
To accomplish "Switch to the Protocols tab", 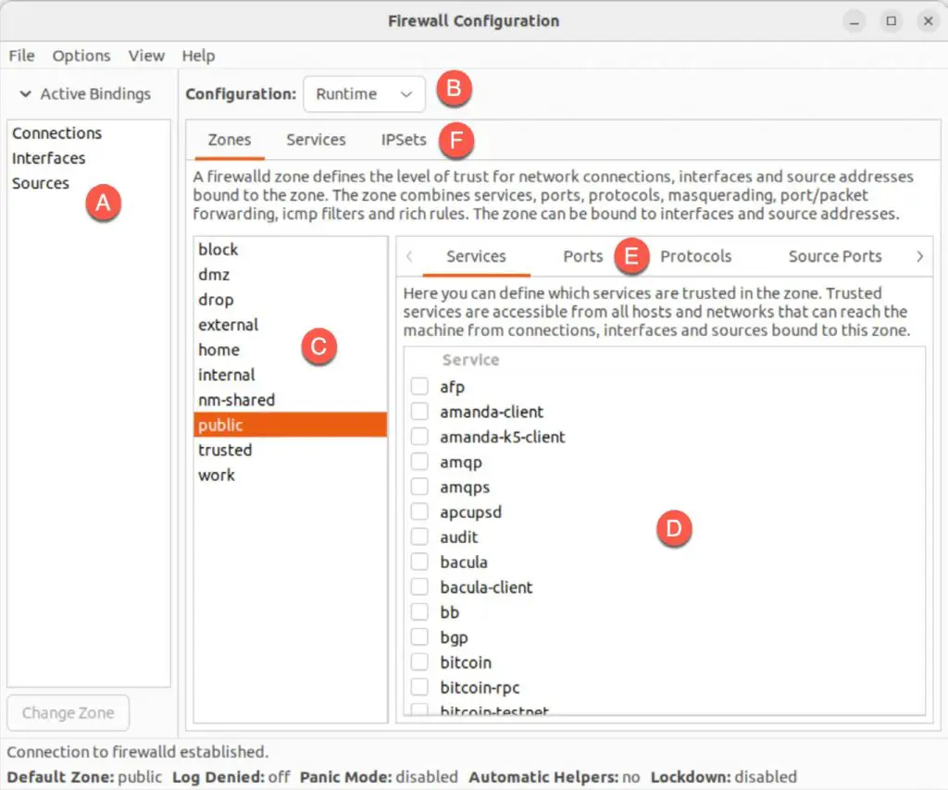I will 695,256.
